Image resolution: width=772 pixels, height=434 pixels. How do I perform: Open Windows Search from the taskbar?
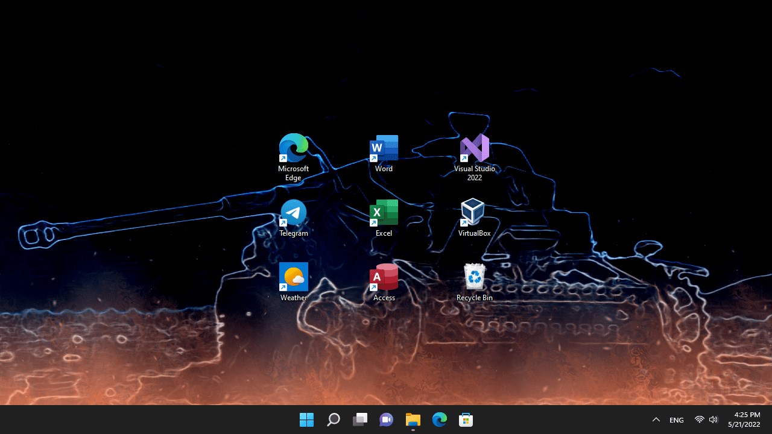coord(333,419)
